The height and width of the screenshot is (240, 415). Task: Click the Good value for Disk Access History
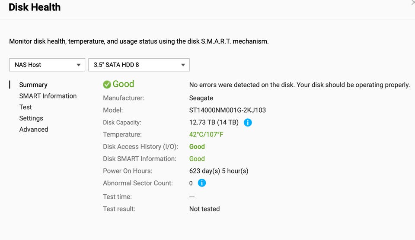pyautogui.click(x=197, y=147)
